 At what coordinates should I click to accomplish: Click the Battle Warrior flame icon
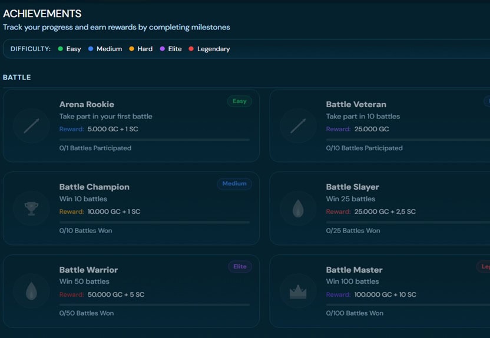pyautogui.click(x=31, y=291)
